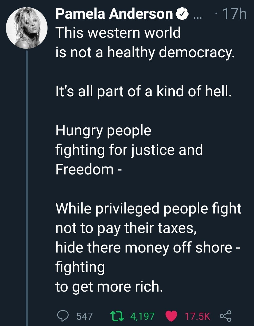Click the text line "This western world"

click(x=118, y=33)
